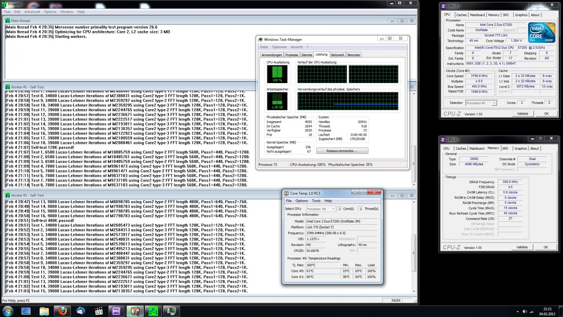The image size is (563, 317).
Task: Open Caches tab in CPU-Z processor window
Action: pos(461,15)
